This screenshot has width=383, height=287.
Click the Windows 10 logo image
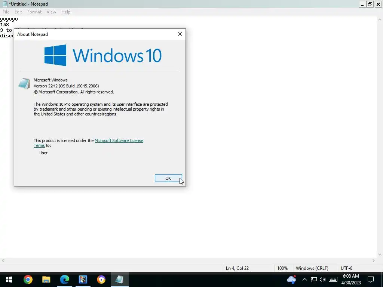click(103, 55)
